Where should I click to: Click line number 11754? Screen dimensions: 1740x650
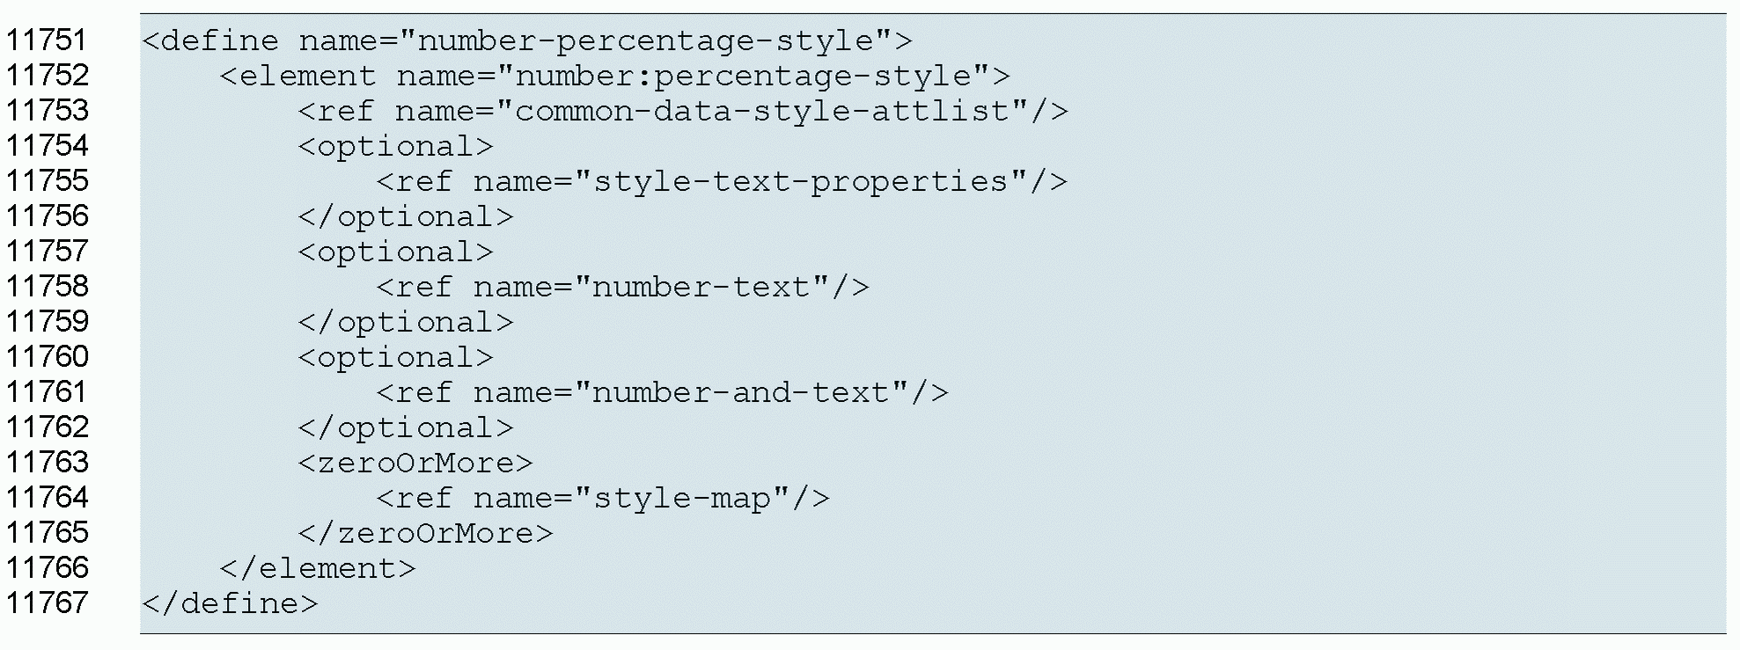(x=48, y=146)
